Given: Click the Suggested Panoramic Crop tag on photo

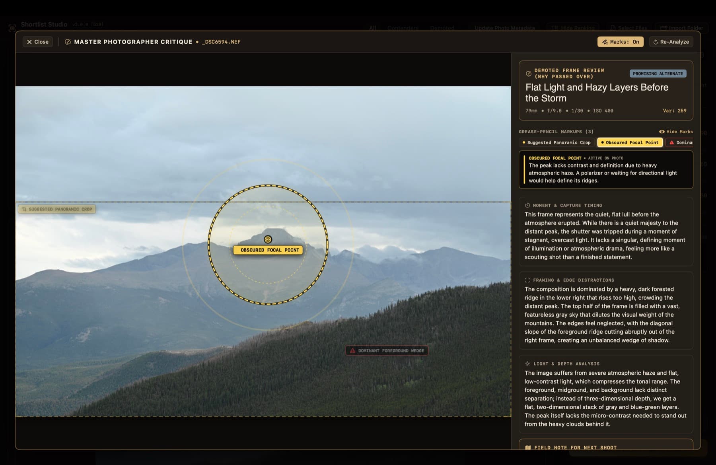Looking at the screenshot, I should (57, 209).
